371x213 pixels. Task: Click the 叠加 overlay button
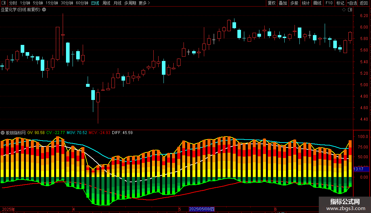pos(283,3)
